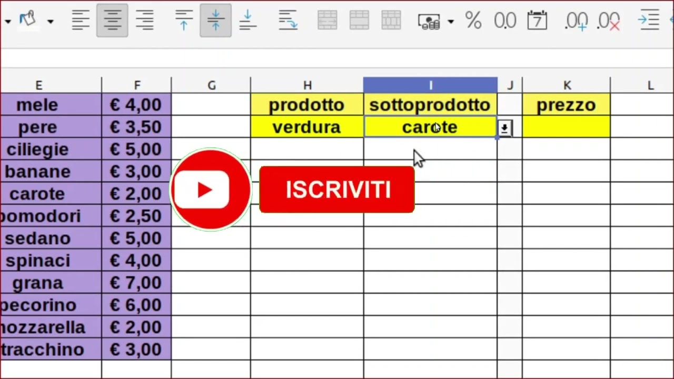The height and width of the screenshot is (379, 674).
Task: Align cell content to top
Action: click(x=184, y=21)
